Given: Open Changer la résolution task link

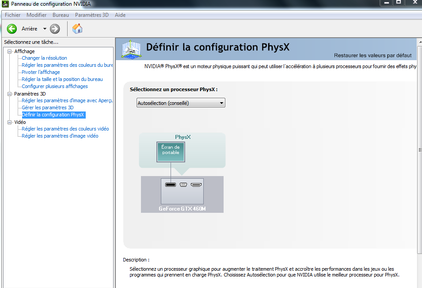Looking at the screenshot, I should click(44, 58).
